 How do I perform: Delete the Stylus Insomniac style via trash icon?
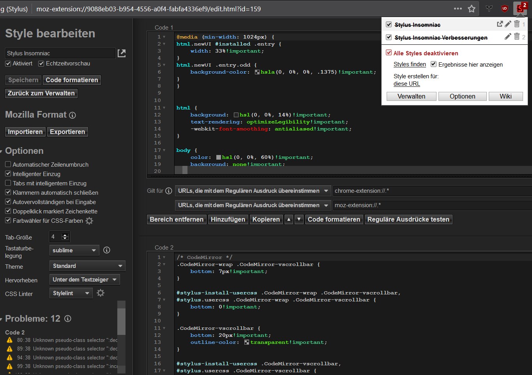(x=517, y=24)
